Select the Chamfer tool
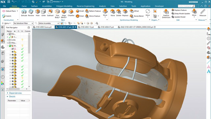The width and height of the screenshot is (211, 119). pos(71,13)
